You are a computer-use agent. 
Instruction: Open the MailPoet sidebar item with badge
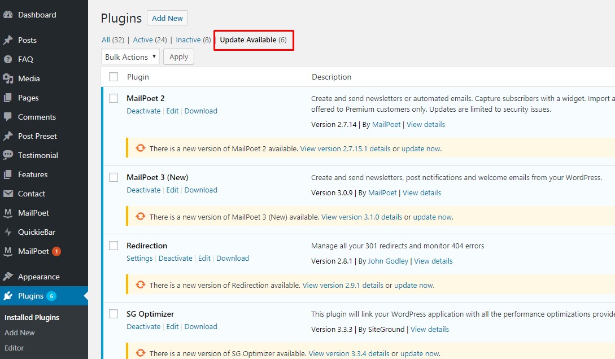coord(44,251)
